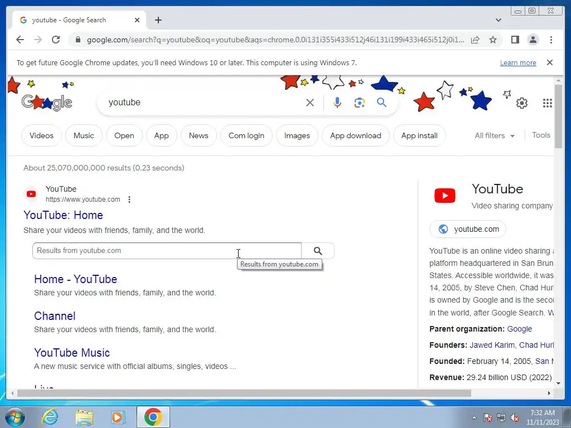Click the browser forward arrow

38,40
